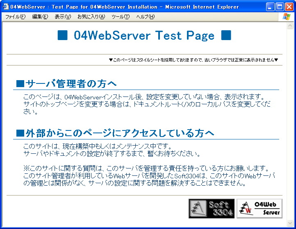Click the line このサイトは、現在構築中もしくはメンテナンス中です

pos(98,146)
